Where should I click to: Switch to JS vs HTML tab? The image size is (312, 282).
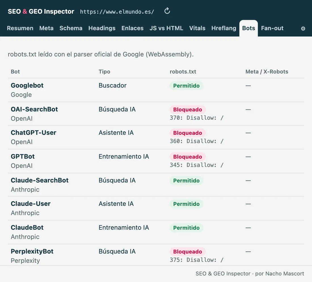(166, 28)
